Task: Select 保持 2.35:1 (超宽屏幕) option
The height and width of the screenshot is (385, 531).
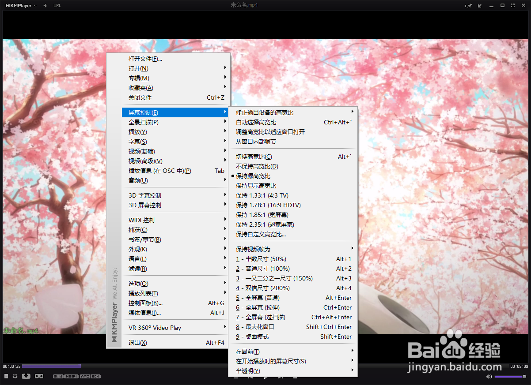Action: (x=293, y=224)
